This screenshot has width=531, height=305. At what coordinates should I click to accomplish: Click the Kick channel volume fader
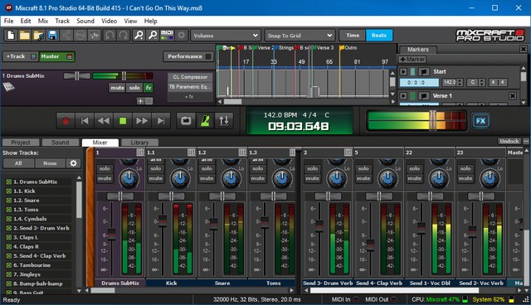tap(163, 220)
